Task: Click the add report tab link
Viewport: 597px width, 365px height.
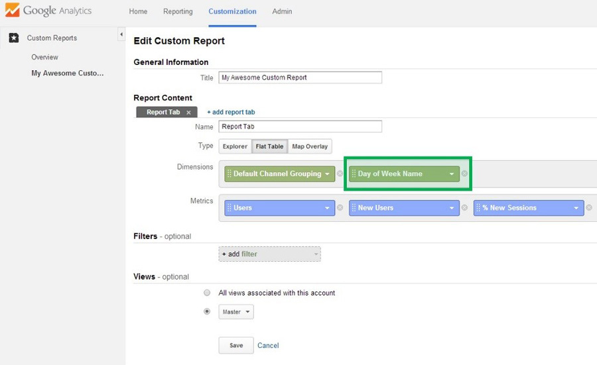Action: pyautogui.click(x=231, y=113)
